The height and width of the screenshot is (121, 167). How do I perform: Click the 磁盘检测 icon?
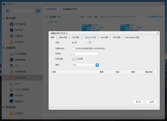[x=11, y=101]
